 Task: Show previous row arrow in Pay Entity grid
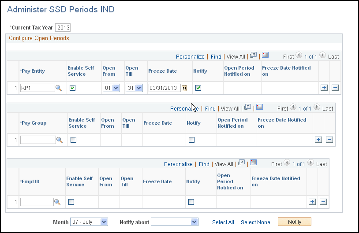[x=299, y=55]
